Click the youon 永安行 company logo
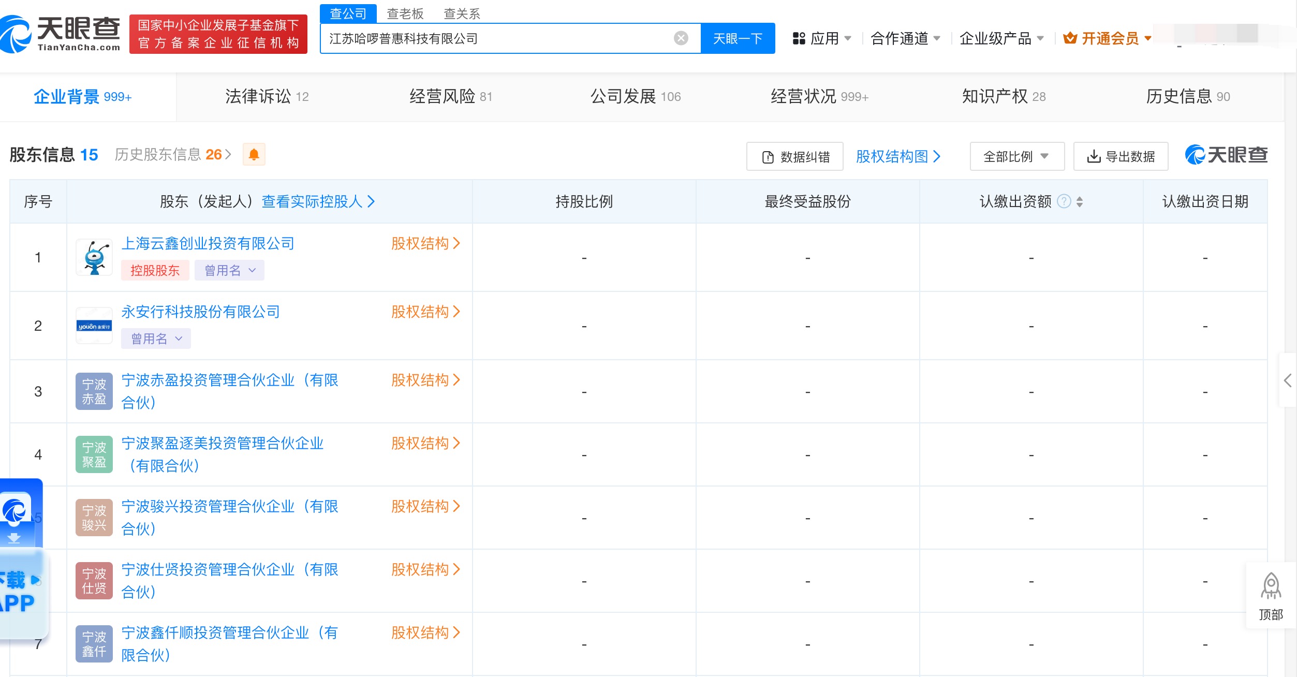This screenshot has height=677, width=1297. (94, 326)
